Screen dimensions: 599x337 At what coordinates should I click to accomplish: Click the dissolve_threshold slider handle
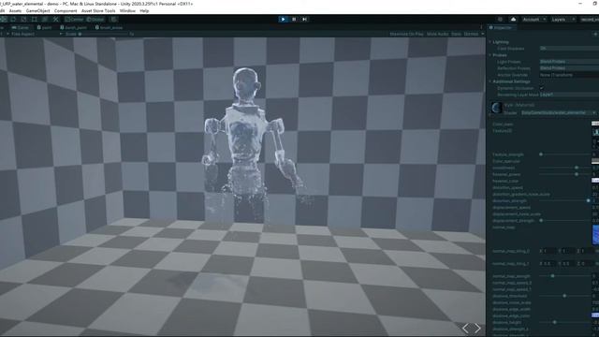tap(564, 296)
